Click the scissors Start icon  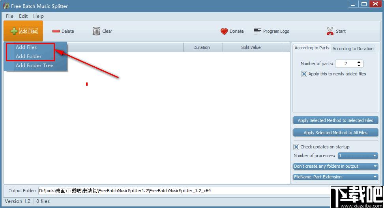tap(330, 31)
